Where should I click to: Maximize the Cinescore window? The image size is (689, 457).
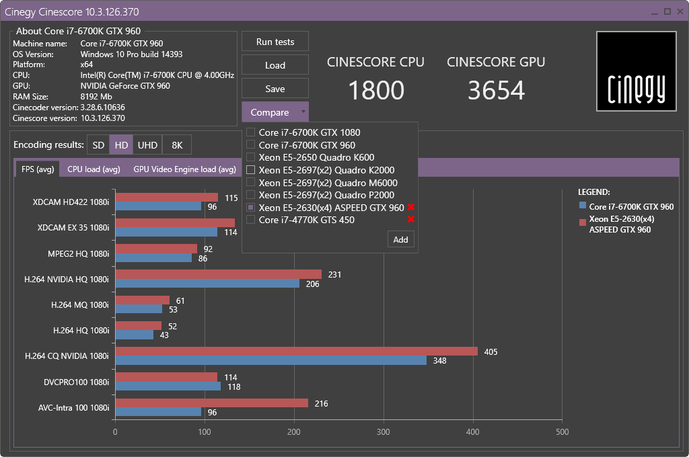[x=667, y=12]
